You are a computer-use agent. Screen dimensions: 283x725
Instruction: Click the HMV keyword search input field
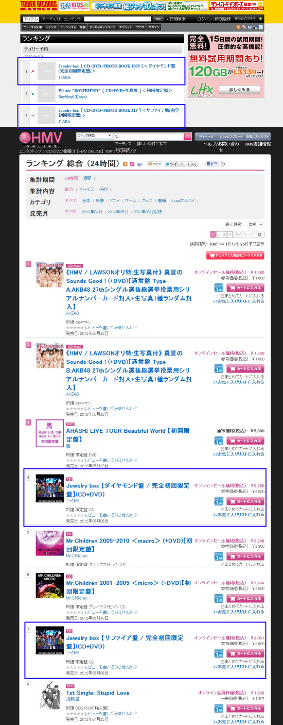click(149, 136)
